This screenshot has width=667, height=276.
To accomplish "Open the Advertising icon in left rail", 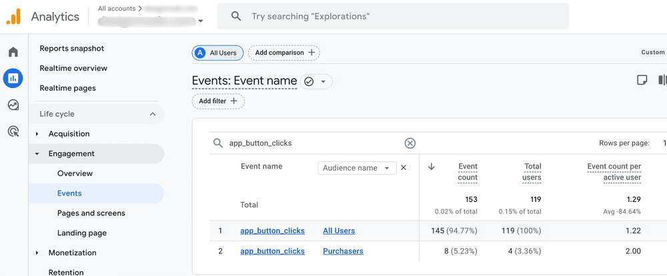I will 13,131.
